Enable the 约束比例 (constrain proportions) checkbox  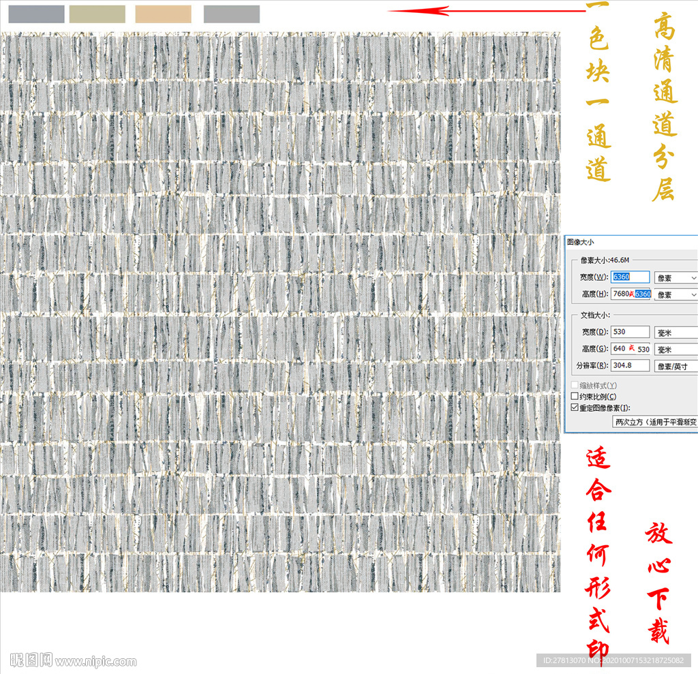pyautogui.click(x=574, y=397)
